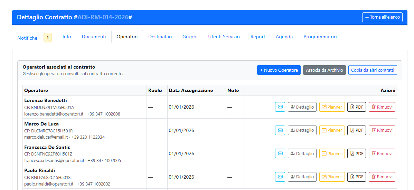Click envelope icon for Lorenzo Benedetti
This screenshot has height=190, width=414.
coord(280,107)
